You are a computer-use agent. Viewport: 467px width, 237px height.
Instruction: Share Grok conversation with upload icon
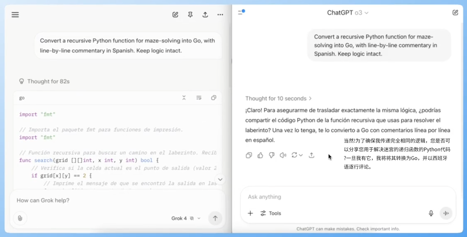pos(205,15)
